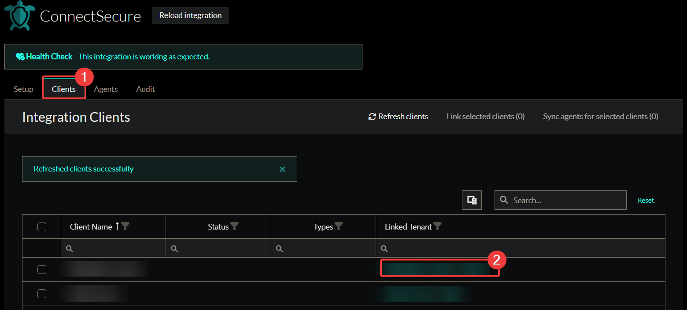Screen dimensions: 687x310
Task: Open the Types column filter funnel
Action: [338, 226]
